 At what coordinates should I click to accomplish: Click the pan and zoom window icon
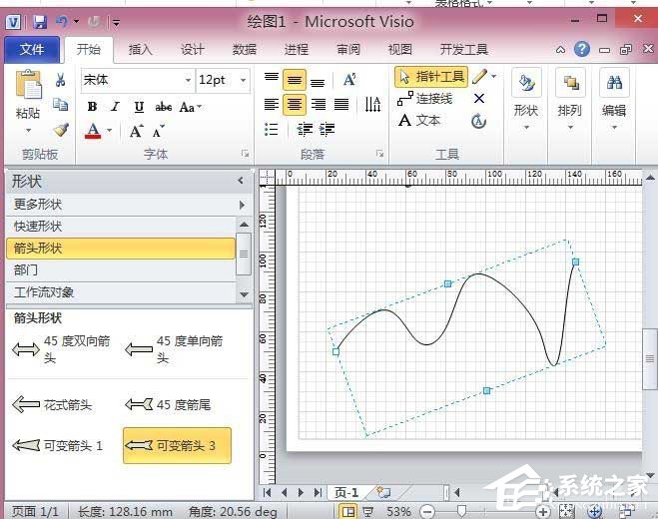click(x=595, y=511)
